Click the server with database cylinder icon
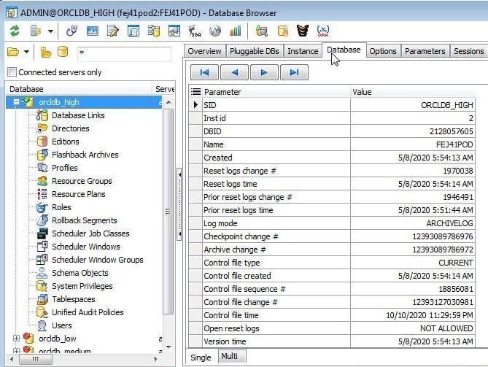The image size is (488, 367). 154,31
